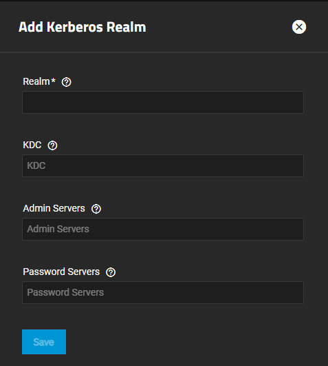The height and width of the screenshot is (366, 328).
Task: Click the Add Kerberos Realm heading
Action: click(83, 27)
